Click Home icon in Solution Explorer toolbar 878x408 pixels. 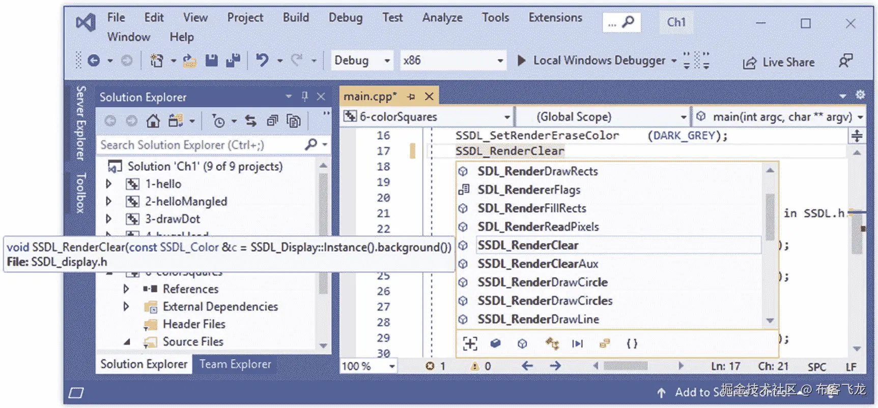pos(153,121)
